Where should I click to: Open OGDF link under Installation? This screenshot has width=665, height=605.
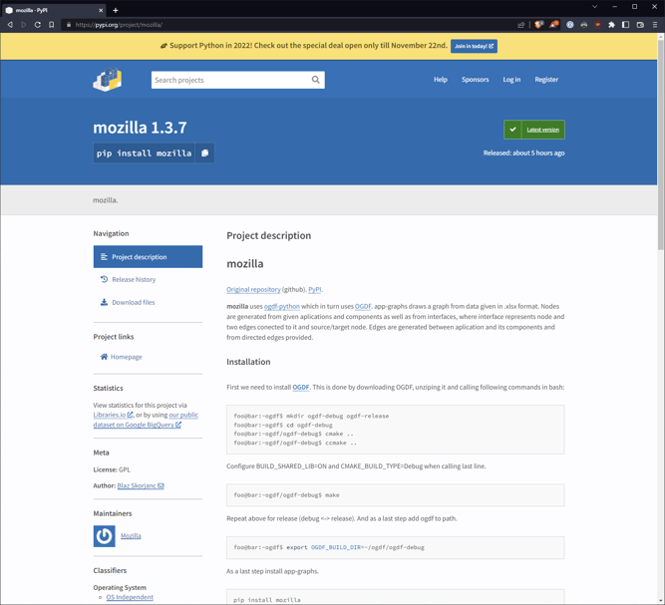click(301, 387)
